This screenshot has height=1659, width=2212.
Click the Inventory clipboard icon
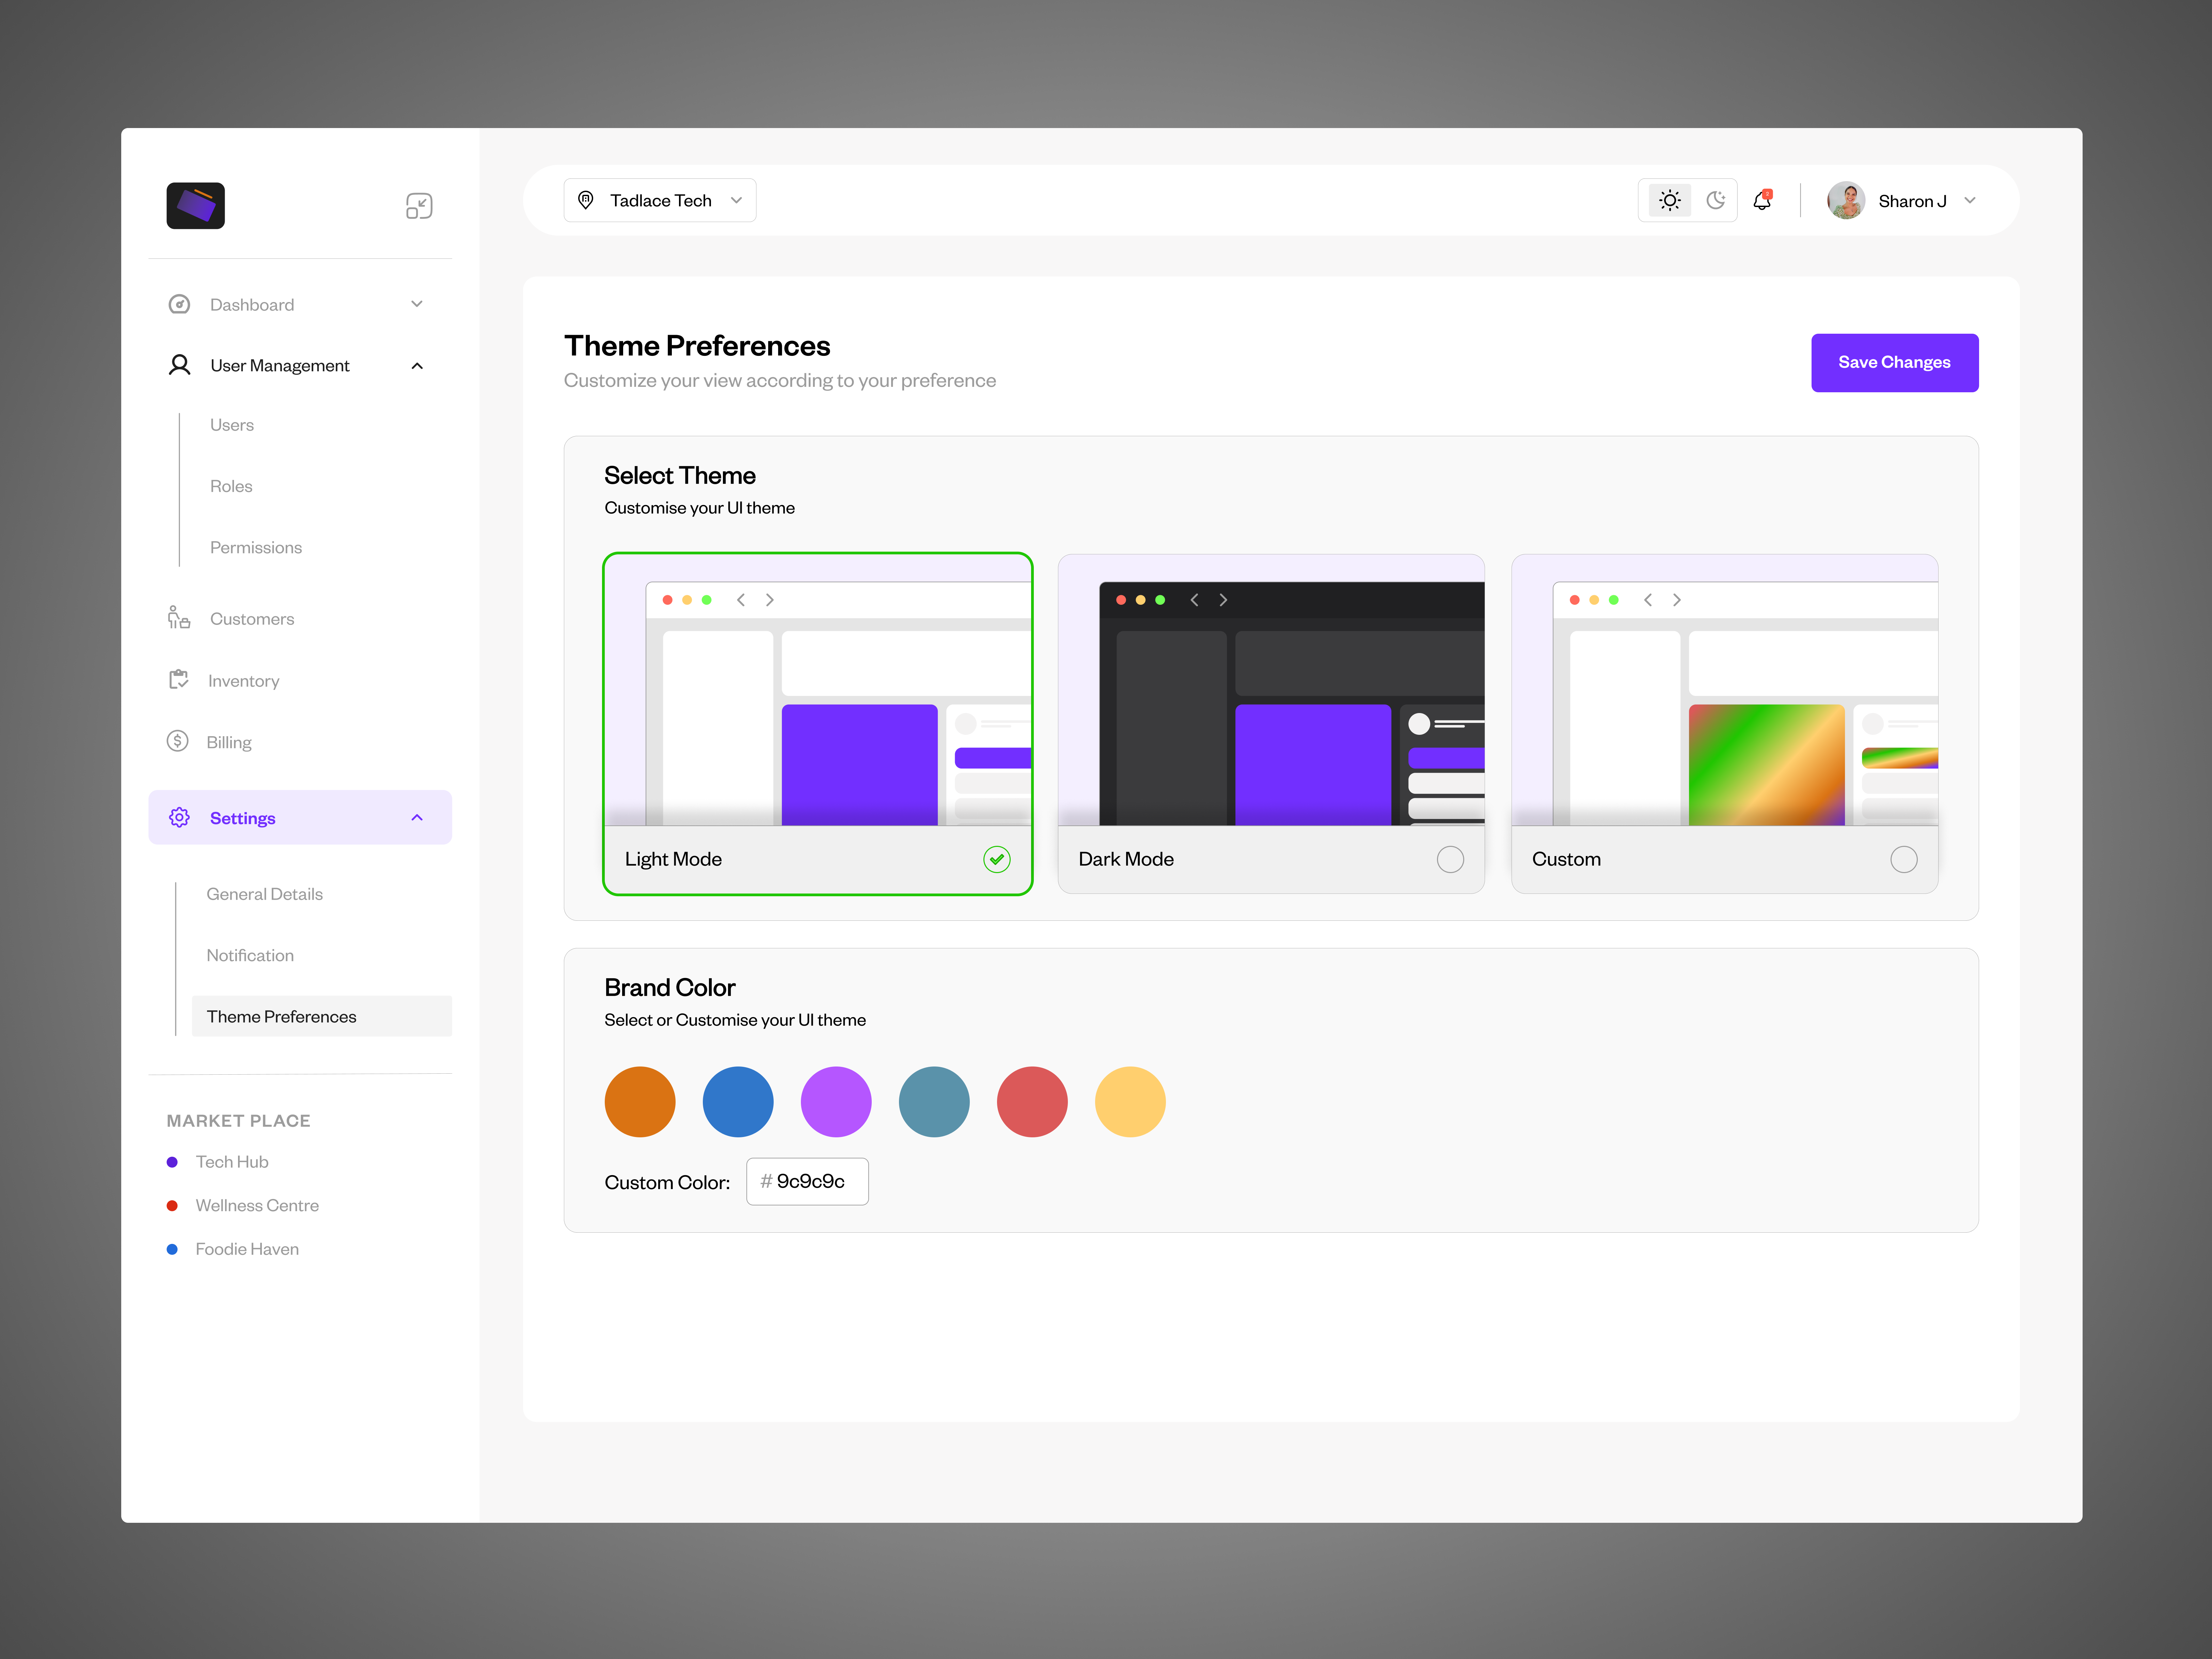click(179, 680)
